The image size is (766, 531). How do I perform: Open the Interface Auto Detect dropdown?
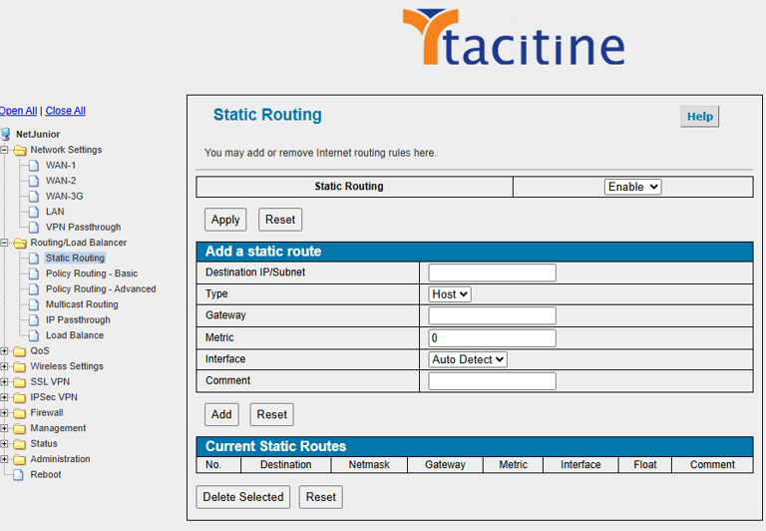(x=468, y=359)
